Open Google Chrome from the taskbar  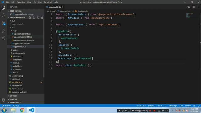(x=22, y=110)
